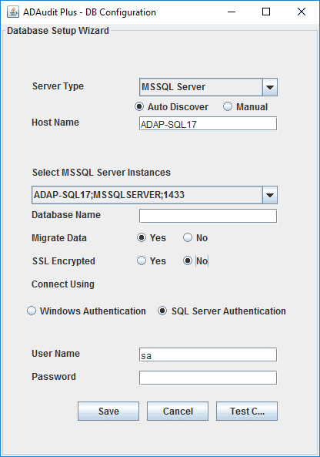The width and height of the screenshot is (320, 457).
Task: Choose Yes for Migrate Data
Action: pyautogui.click(x=142, y=237)
